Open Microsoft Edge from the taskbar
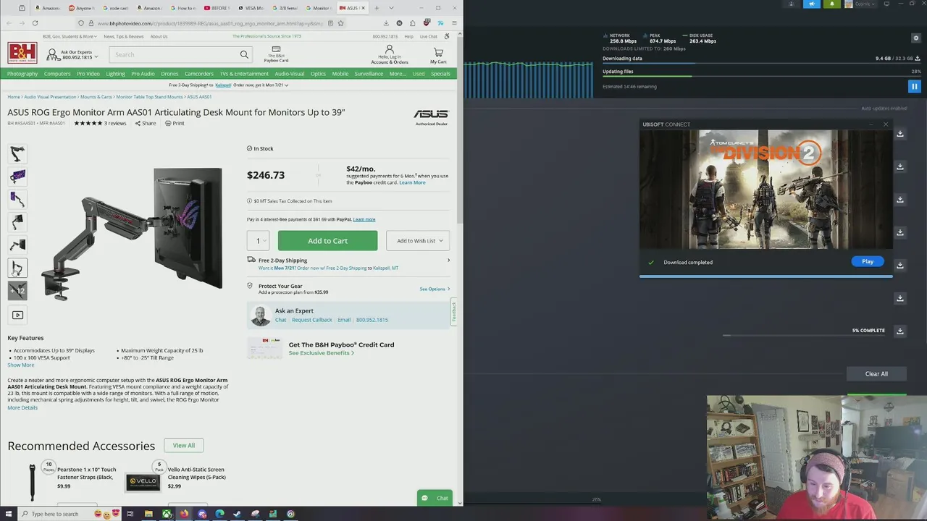Image resolution: width=927 pixels, height=521 pixels. (219, 514)
